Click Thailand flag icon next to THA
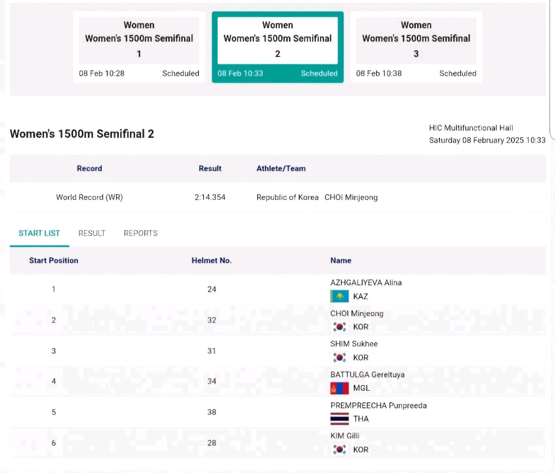The width and height of the screenshot is (555, 473). tap(339, 419)
